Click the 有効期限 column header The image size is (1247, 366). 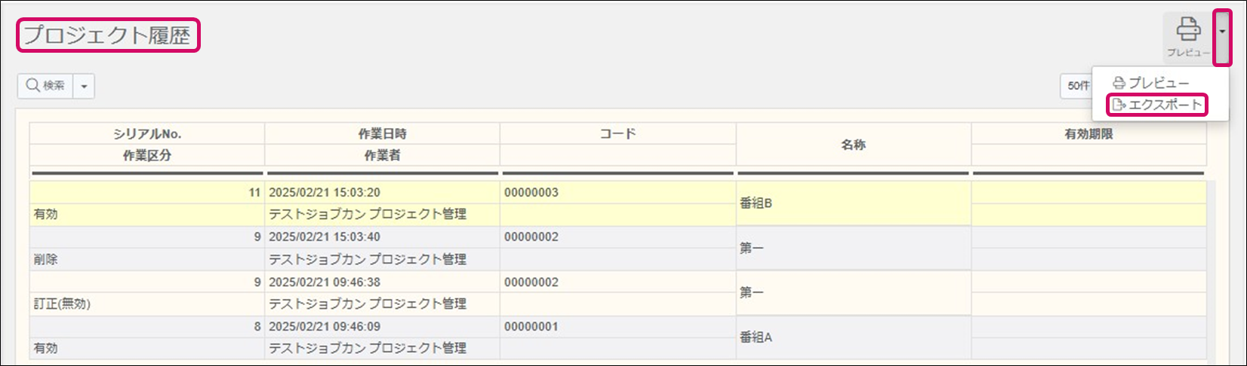1088,134
